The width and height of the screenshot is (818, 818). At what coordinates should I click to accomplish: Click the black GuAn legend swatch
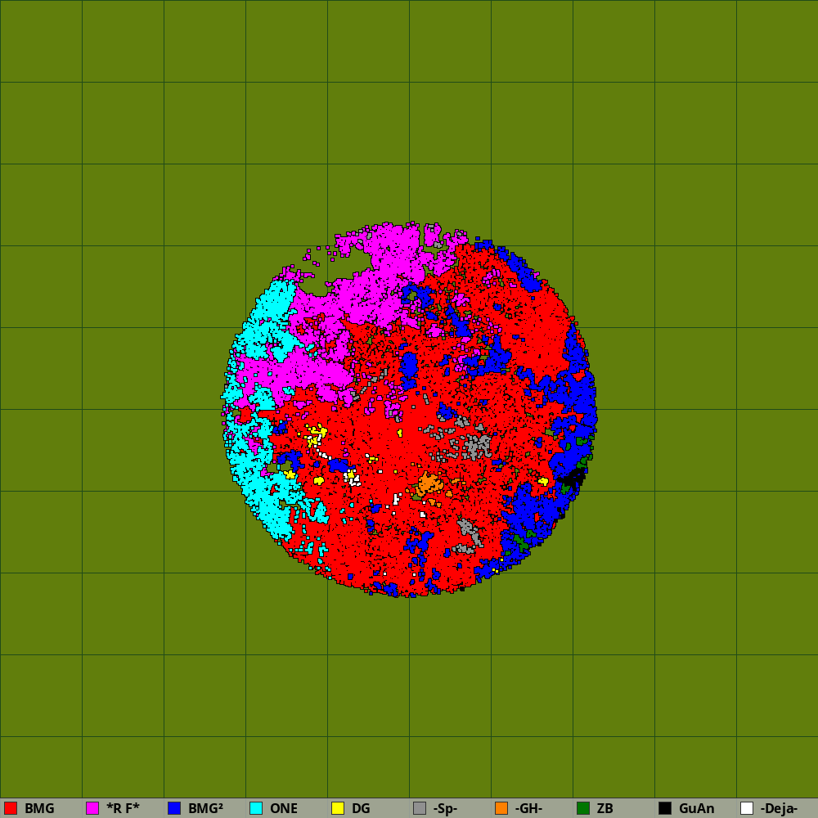click(665, 808)
